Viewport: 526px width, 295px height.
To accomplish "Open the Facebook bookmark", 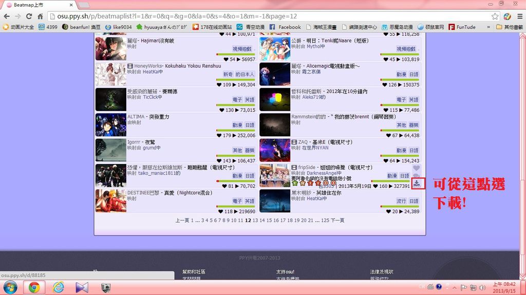I will 285,27.
